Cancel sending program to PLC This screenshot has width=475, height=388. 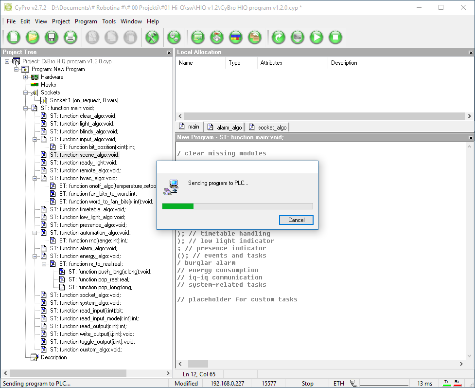(x=296, y=220)
